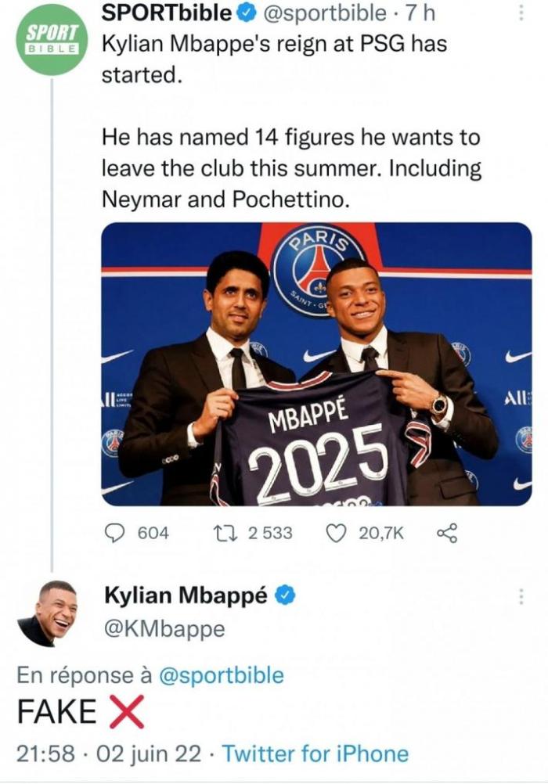Open the tweet text about Mbappe's reign
The height and width of the screenshot is (784, 548).
[274, 59]
